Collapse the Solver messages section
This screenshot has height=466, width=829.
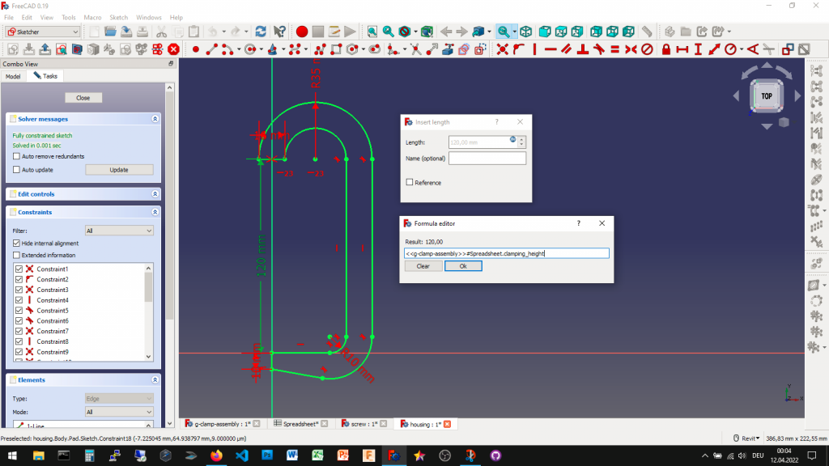click(x=155, y=119)
